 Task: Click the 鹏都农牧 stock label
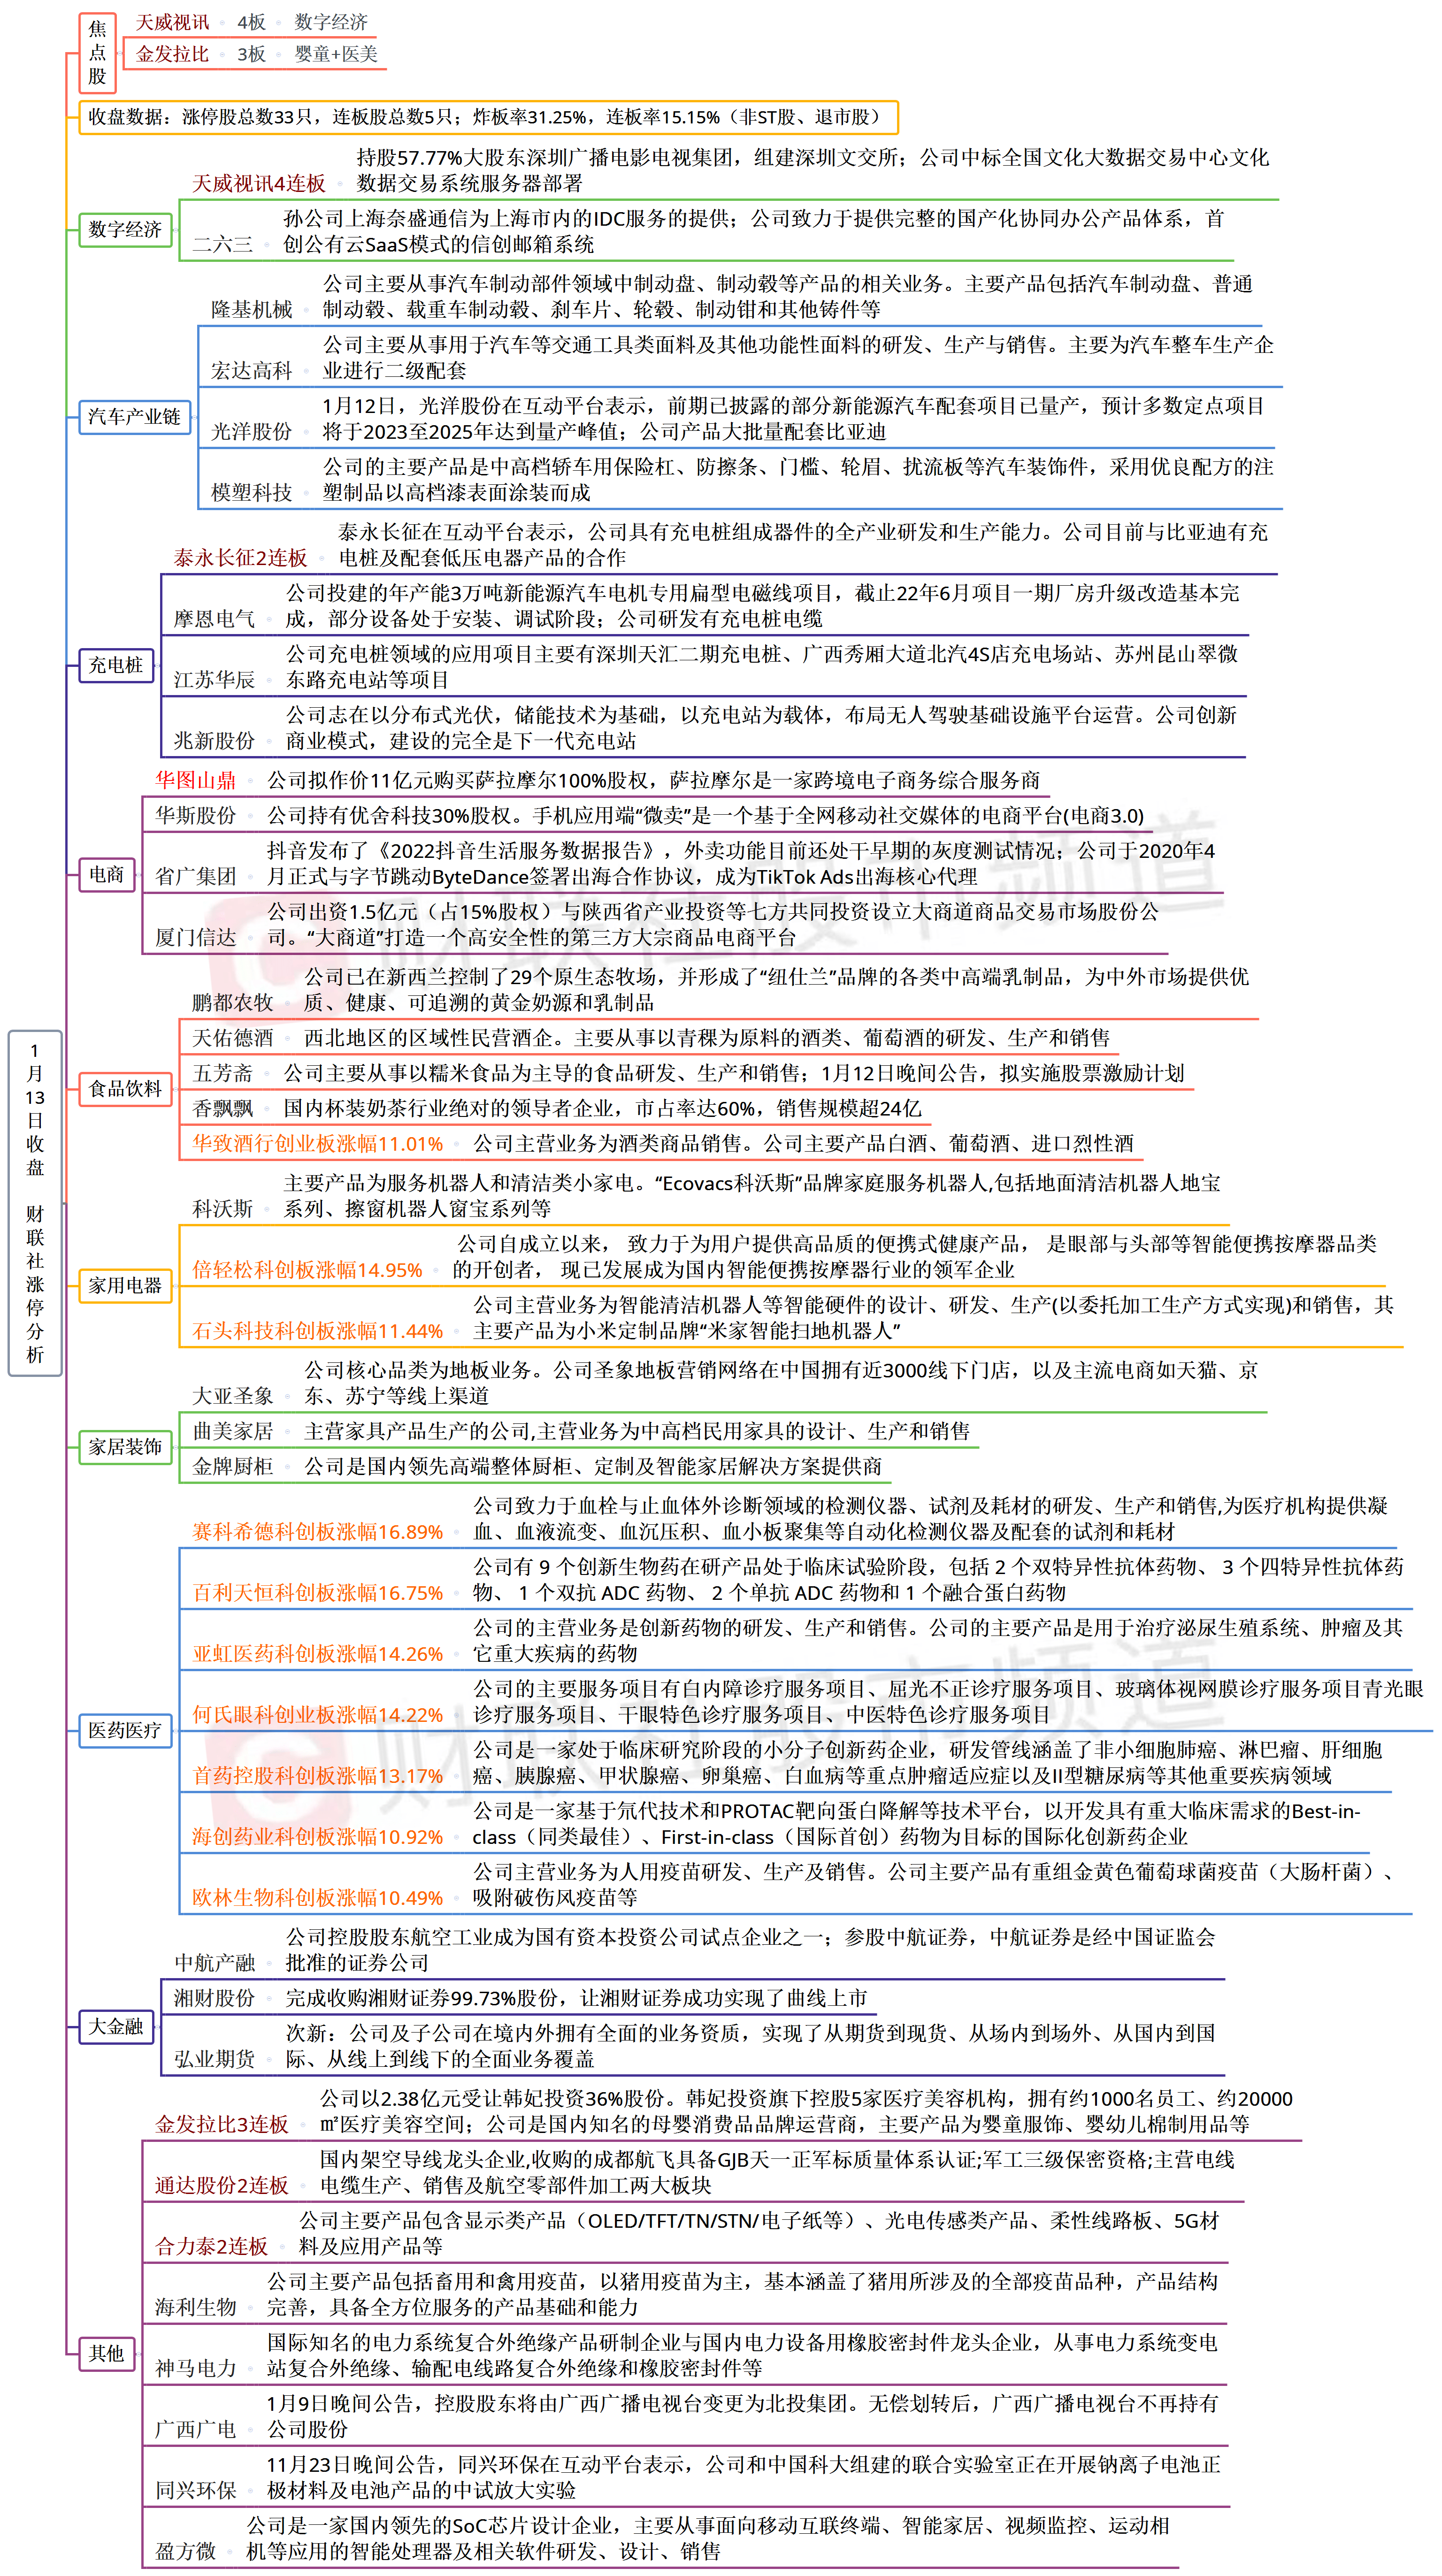[233, 1002]
